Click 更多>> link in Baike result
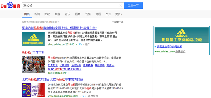Screen dimensions: 211x98 point(110,65)
